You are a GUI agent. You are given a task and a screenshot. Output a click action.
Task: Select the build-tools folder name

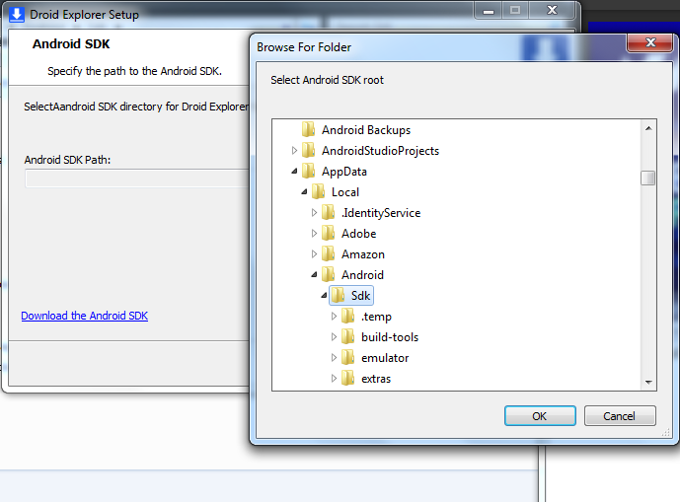click(x=390, y=337)
